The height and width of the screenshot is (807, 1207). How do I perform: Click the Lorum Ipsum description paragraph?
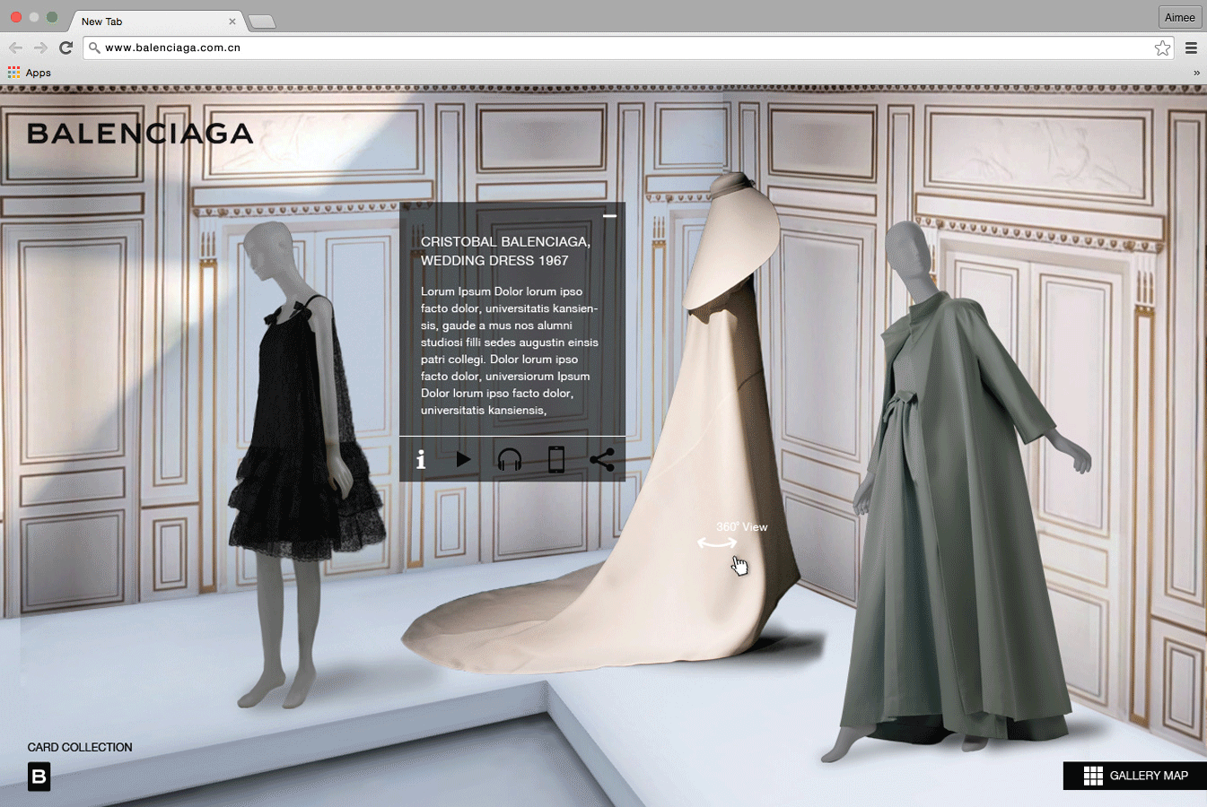click(x=510, y=351)
